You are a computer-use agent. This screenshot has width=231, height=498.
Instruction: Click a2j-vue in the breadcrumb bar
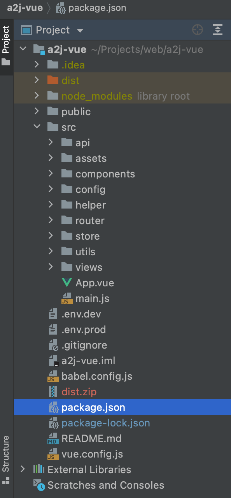[x=25, y=8]
